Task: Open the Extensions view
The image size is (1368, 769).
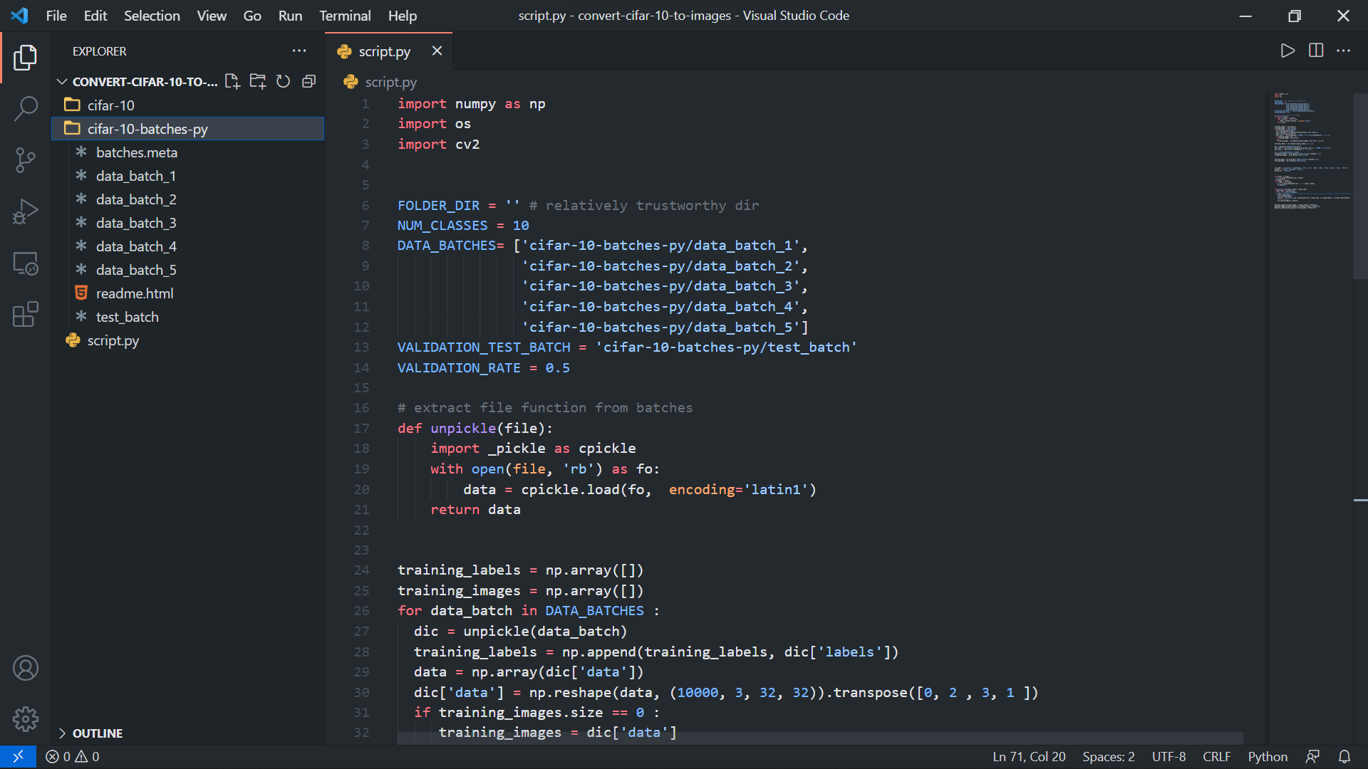Action: pos(26,315)
